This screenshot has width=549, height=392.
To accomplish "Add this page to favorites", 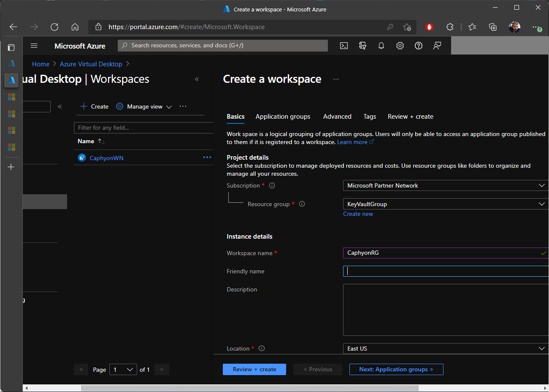I will click(407, 27).
